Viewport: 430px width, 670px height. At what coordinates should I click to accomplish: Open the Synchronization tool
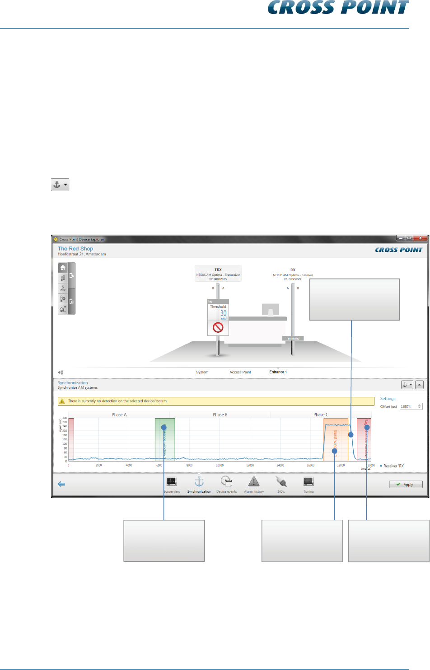(199, 485)
